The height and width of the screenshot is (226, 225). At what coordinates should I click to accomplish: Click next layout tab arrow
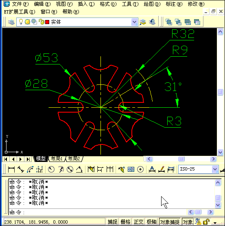tap(21, 159)
